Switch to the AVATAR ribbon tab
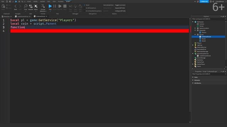This screenshot has width=227, height=127. 43,1
